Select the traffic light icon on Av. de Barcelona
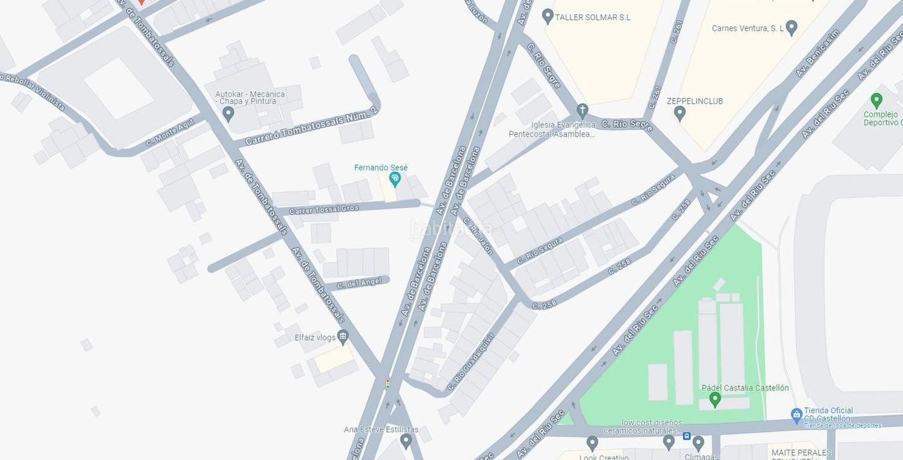 click(x=388, y=383)
